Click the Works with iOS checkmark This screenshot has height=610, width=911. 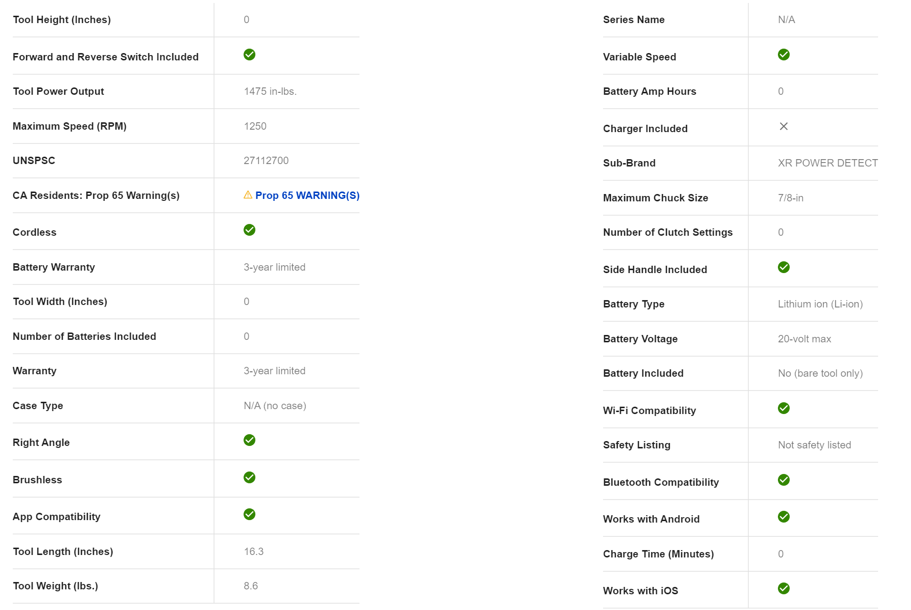pyautogui.click(x=784, y=588)
